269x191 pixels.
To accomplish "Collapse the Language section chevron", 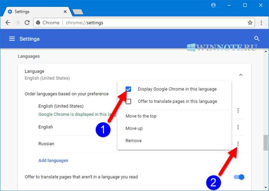I will coord(241,75).
